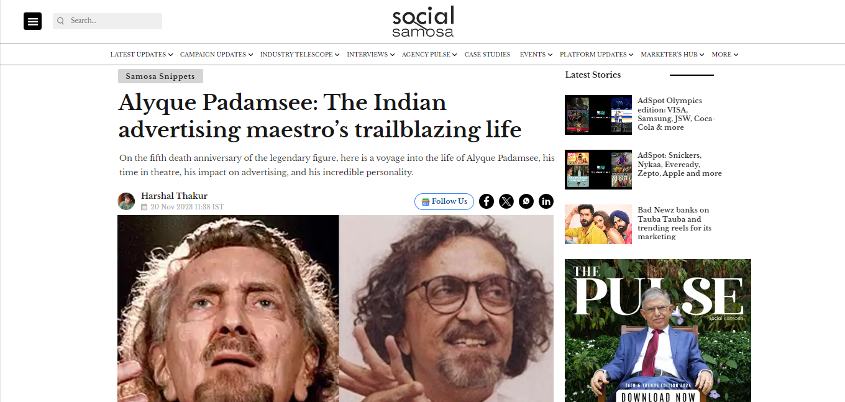Expand the Platform Updates dropdown
The width and height of the screenshot is (845, 402).
tap(596, 55)
